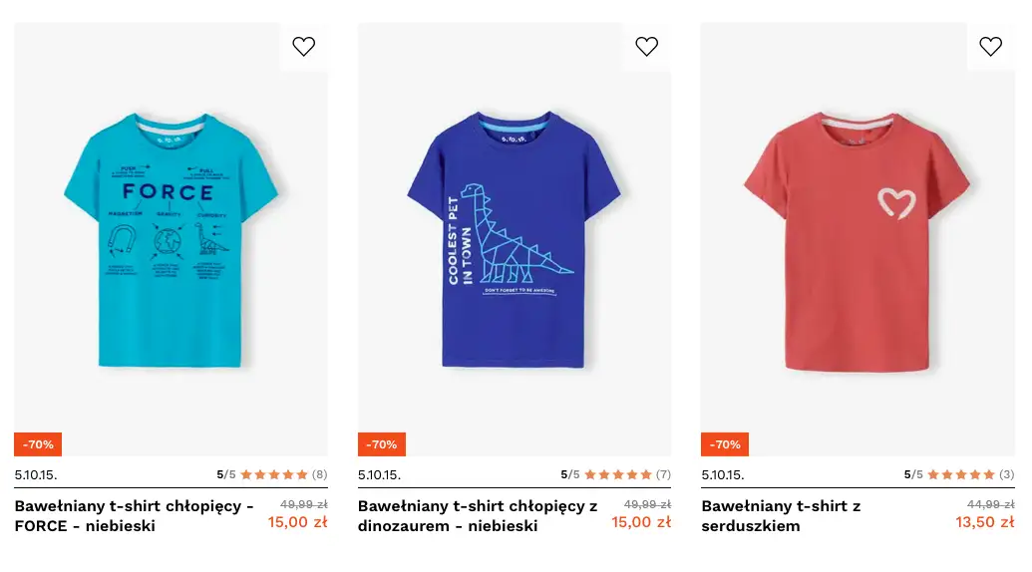Click the star rating of heart t-shirt
The image size is (1032, 572).
961,474
